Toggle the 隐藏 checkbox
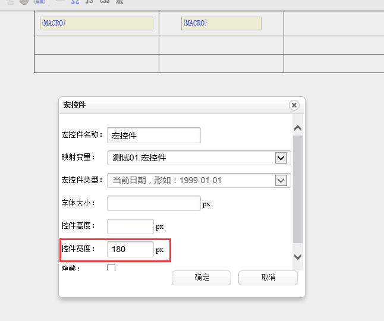 [111, 268]
